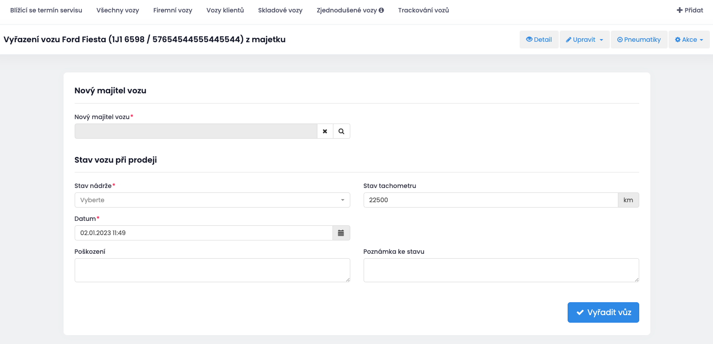Open Trackování vozů tab
Image resolution: width=713 pixels, height=344 pixels.
[x=424, y=10]
